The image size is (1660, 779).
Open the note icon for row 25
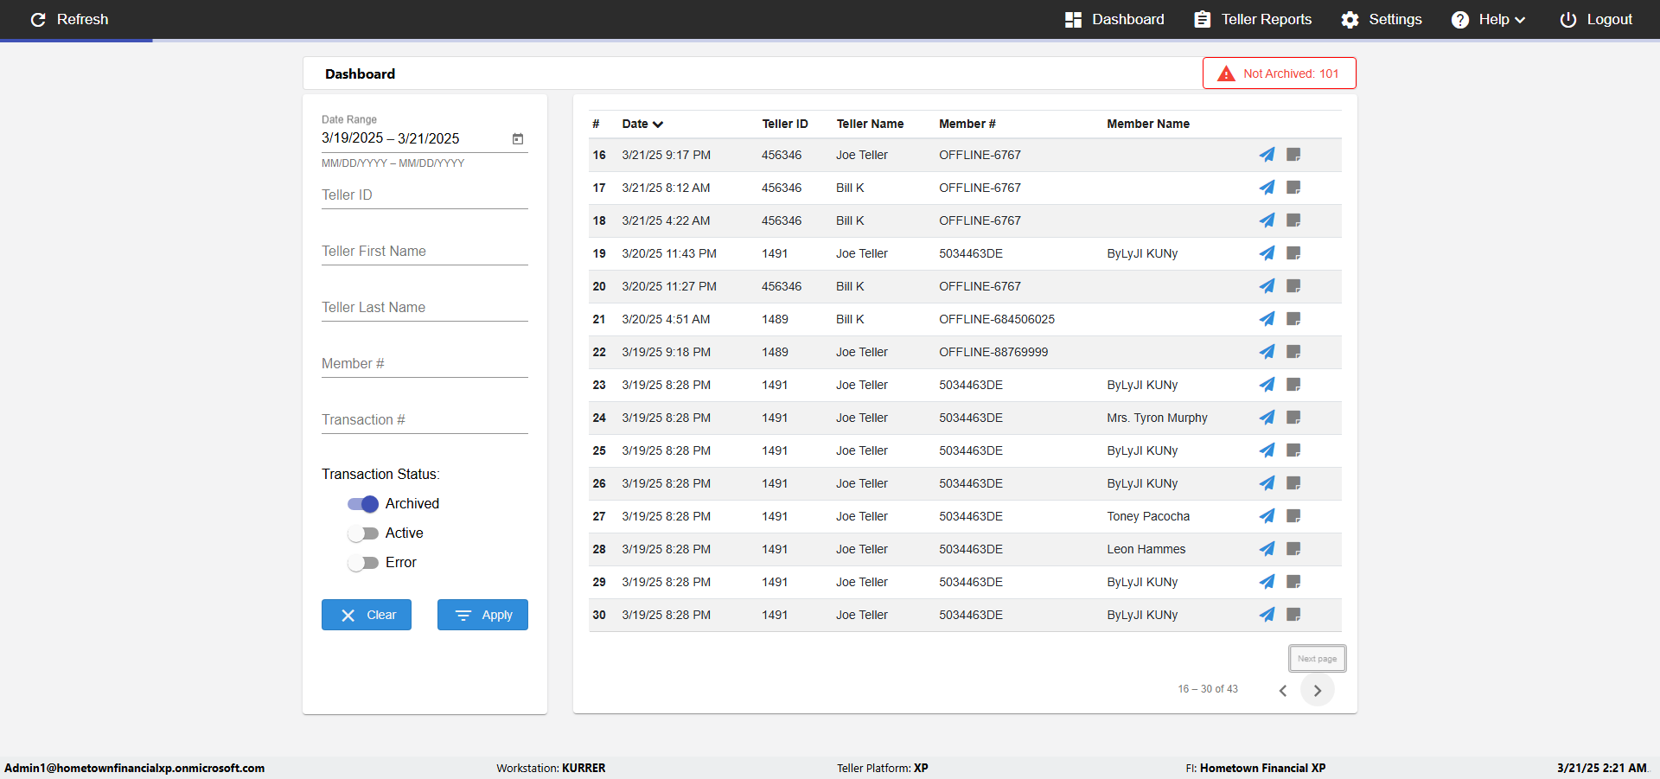[x=1293, y=450]
